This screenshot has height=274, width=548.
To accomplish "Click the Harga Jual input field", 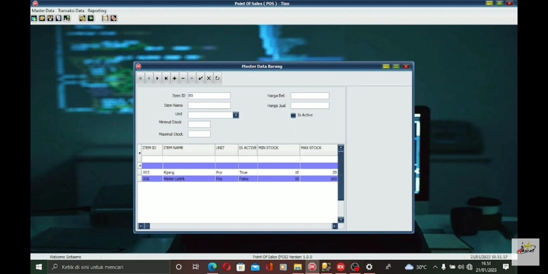I will (309, 105).
